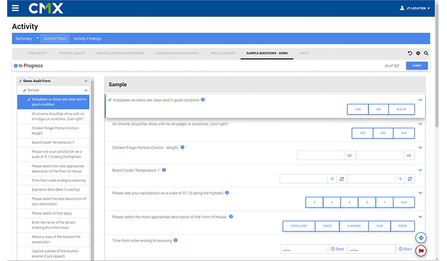Click the red flag floating button
Viewport: 447px width, 261px height.
pyautogui.click(x=421, y=251)
